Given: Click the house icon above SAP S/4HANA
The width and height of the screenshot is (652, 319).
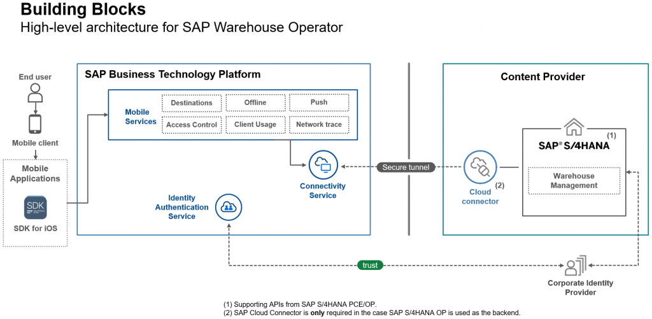Looking at the screenshot, I should click(573, 127).
